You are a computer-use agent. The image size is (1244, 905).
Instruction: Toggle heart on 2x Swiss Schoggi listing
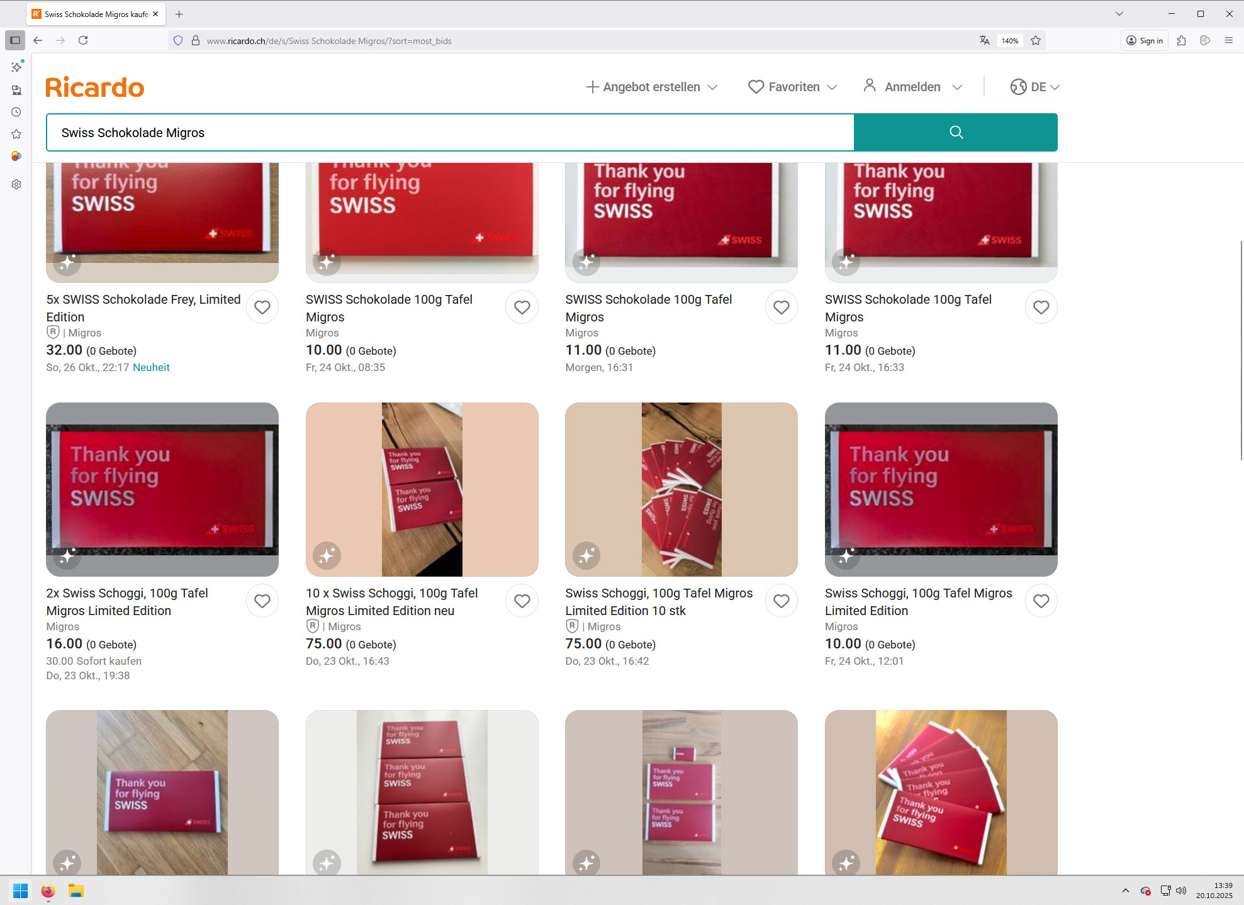coord(262,601)
